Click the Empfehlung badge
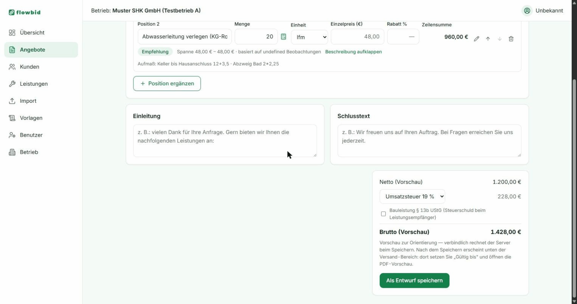 [x=155, y=52]
